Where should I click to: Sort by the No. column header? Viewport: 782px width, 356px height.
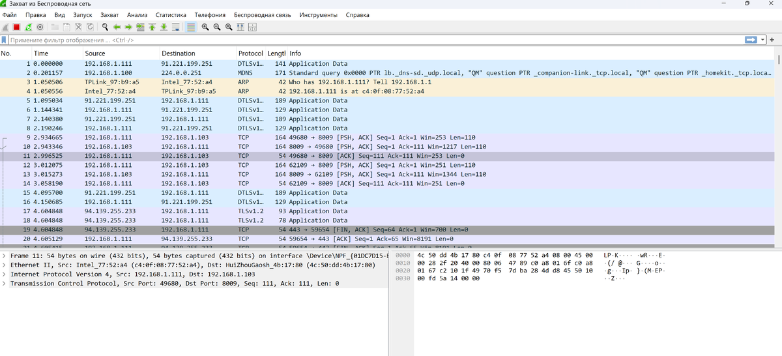pos(16,53)
